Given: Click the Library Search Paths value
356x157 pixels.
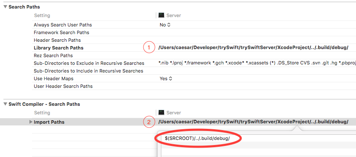Looking at the screenshot, I should 254,48.
